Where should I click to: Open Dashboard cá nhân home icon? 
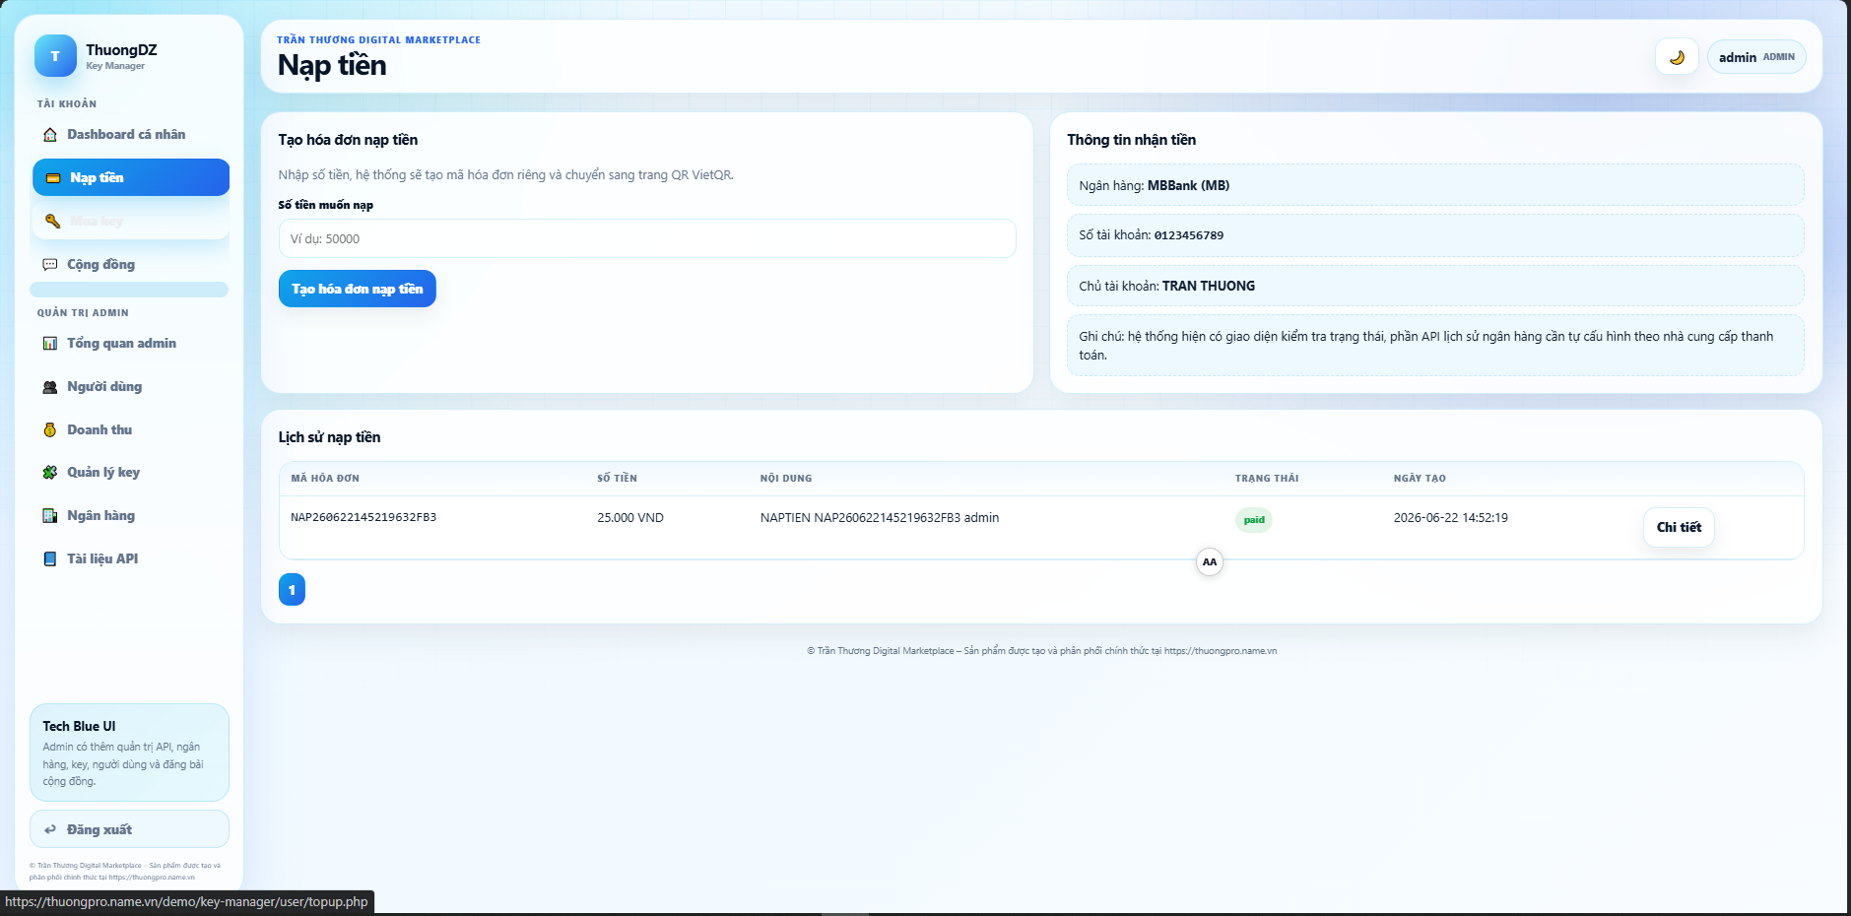click(x=50, y=135)
